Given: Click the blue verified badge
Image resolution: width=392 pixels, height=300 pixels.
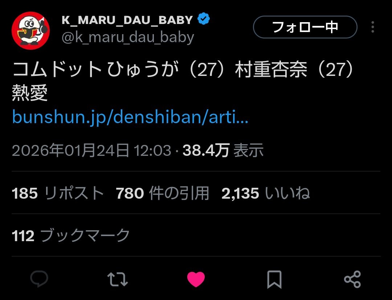Looking at the screenshot, I should (204, 19).
